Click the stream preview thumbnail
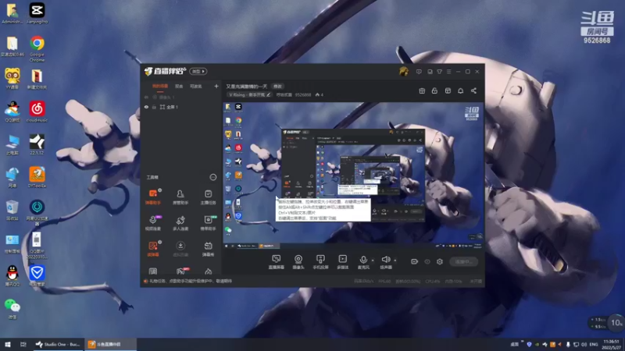 pyautogui.click(x=353, y=176)
